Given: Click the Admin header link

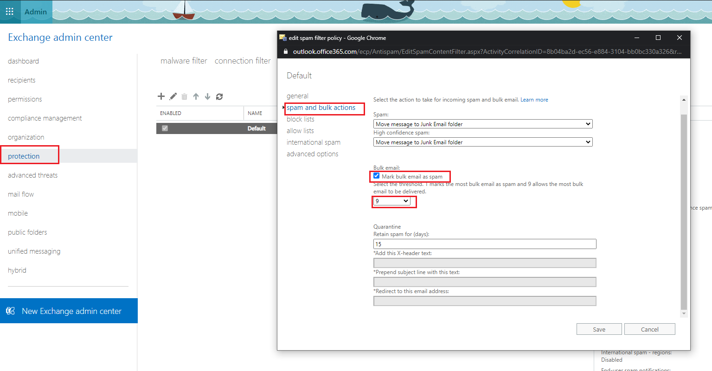Looking at the screenshot, I should tap(36, 12).
